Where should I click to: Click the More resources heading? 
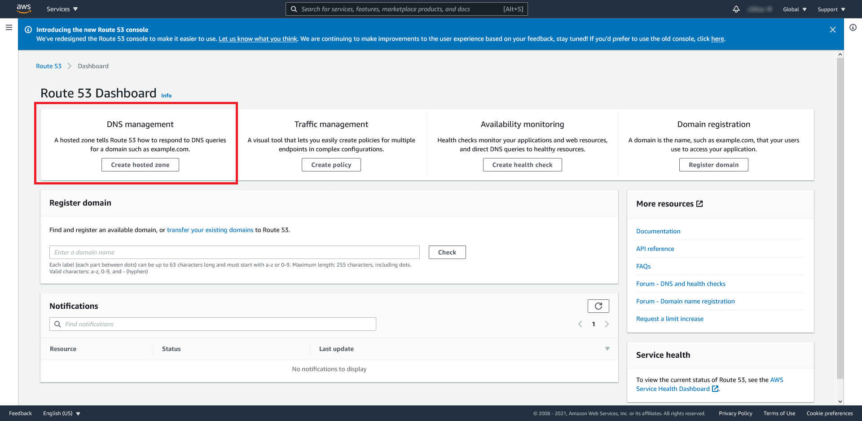point(665,204)
